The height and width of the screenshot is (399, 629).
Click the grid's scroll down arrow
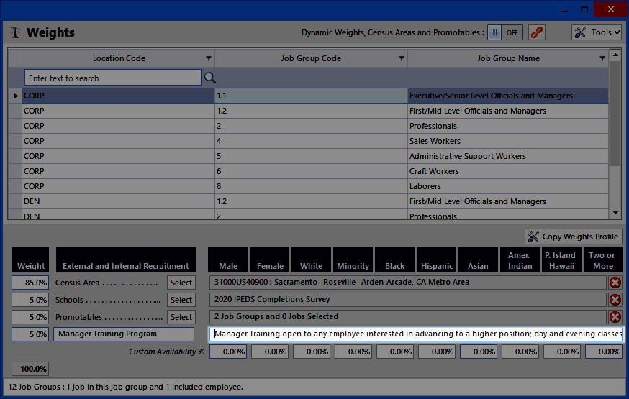pos(615,213)
